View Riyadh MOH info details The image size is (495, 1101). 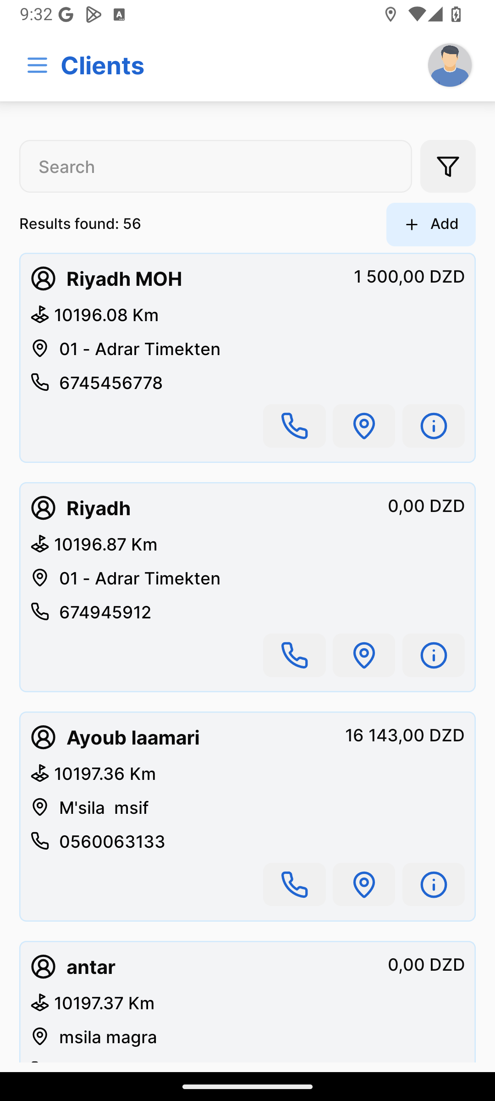coord(433,426)
